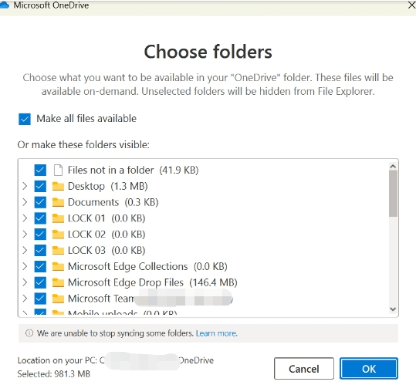Image resolution: width=416 pixels, height=385 pixels.
Task: Uncheck the LOCK 03 checkbox
Action: (40, 250)
